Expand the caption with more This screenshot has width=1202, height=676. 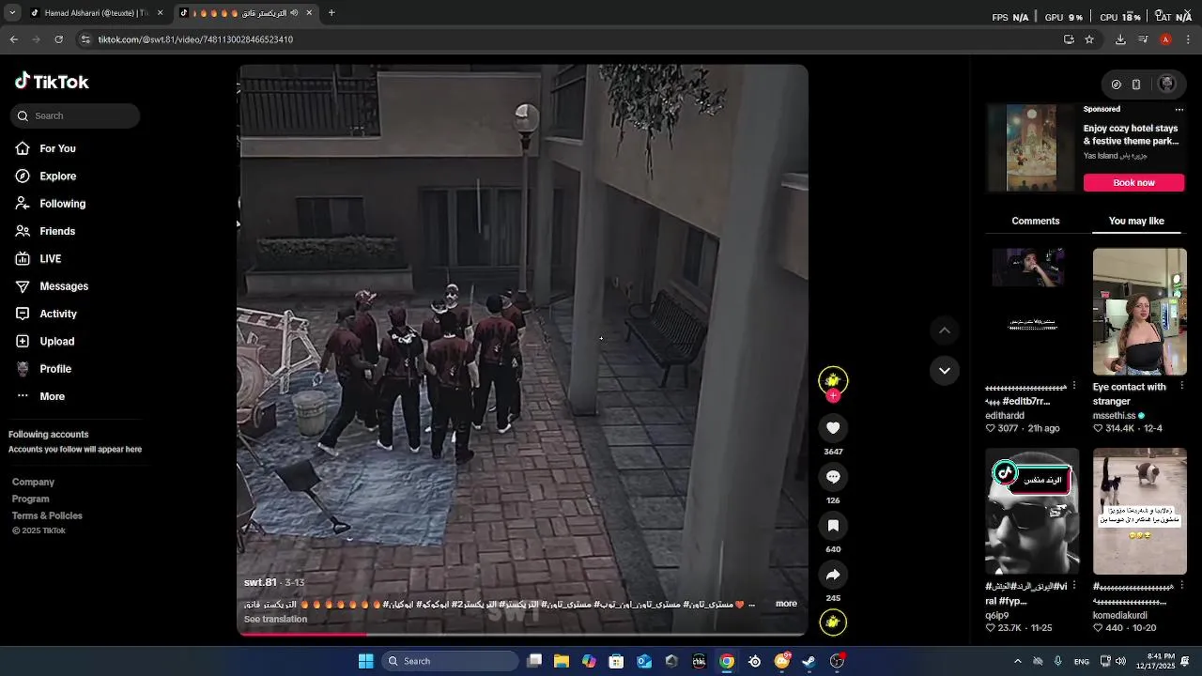point(786,604)
